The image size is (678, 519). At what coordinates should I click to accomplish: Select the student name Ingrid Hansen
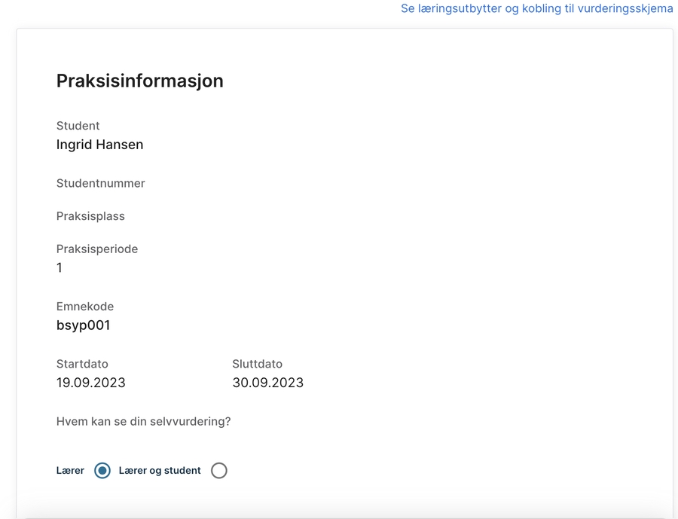click(99, 145)
